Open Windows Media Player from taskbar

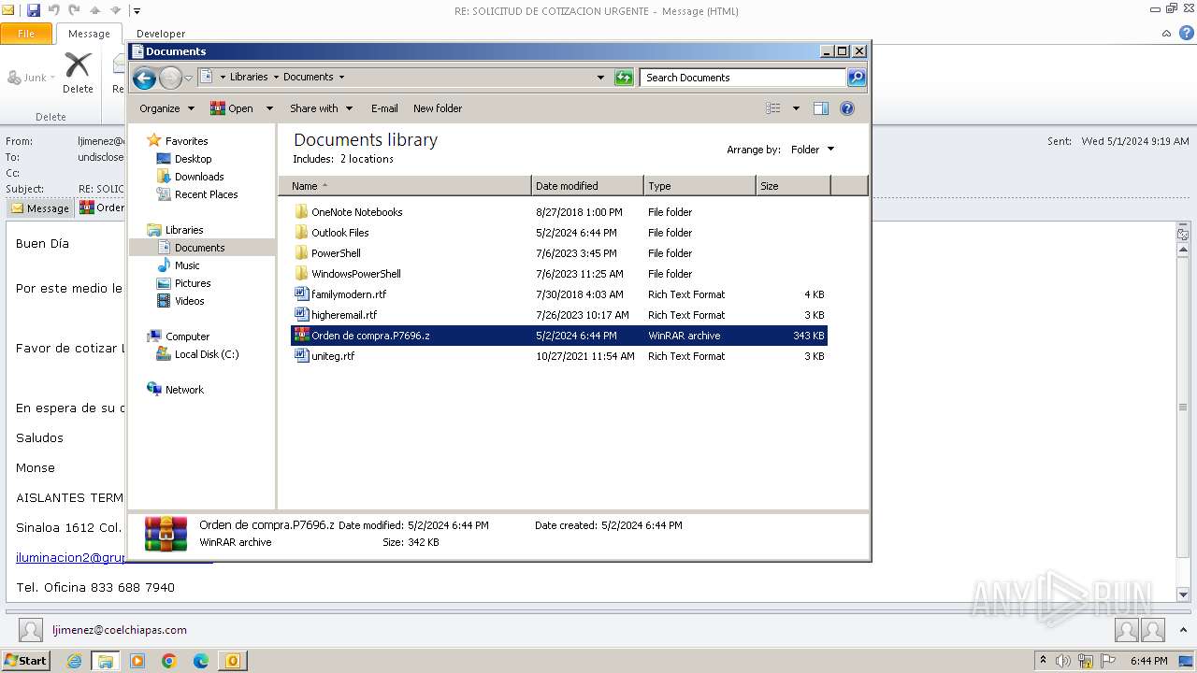[x=137, y=661]
